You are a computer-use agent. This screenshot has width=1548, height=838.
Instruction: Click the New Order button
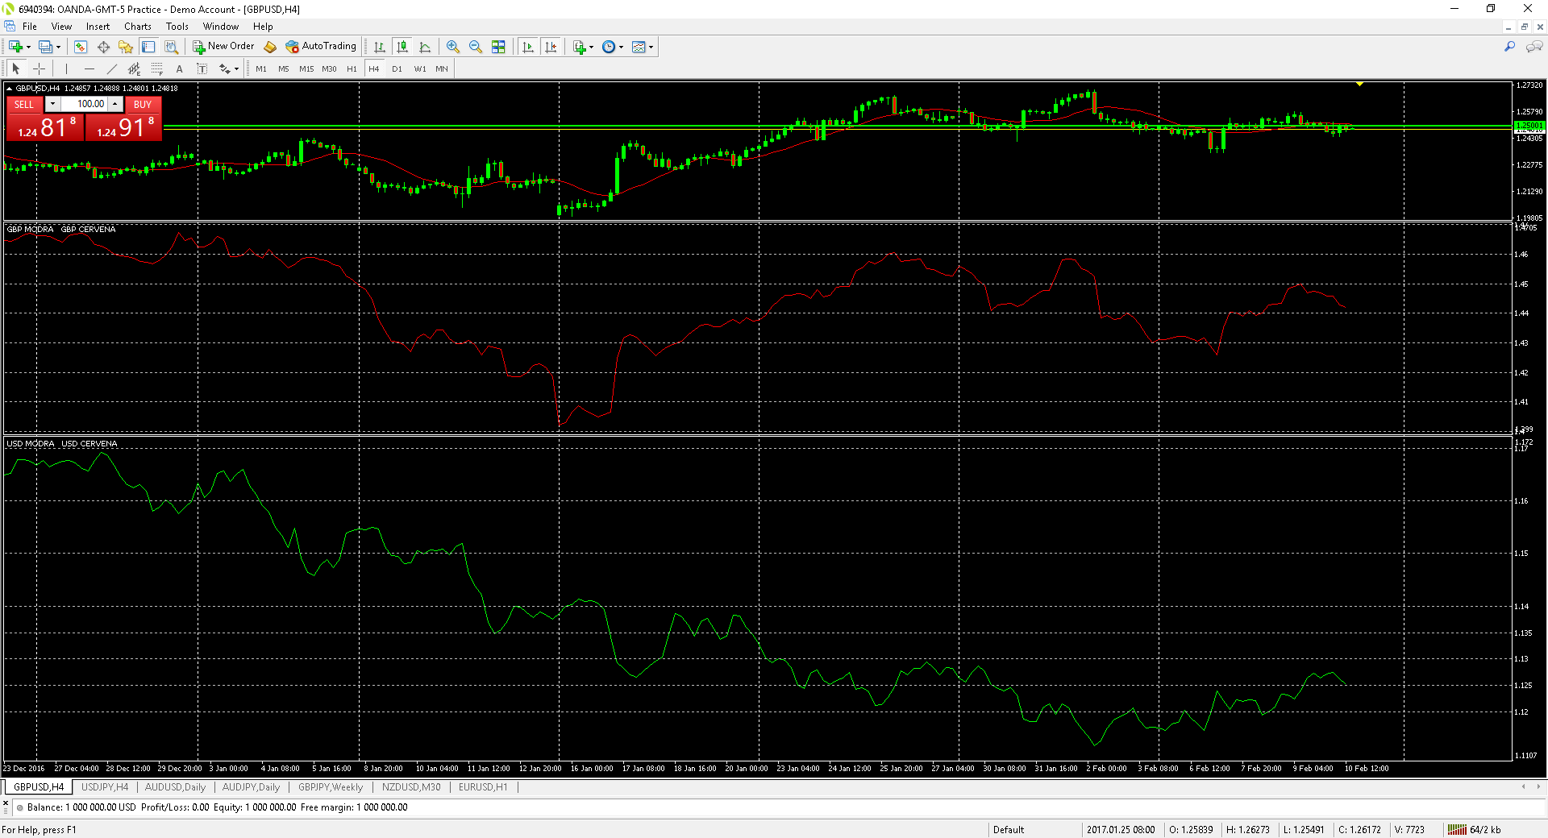click(x=223, y=47)
